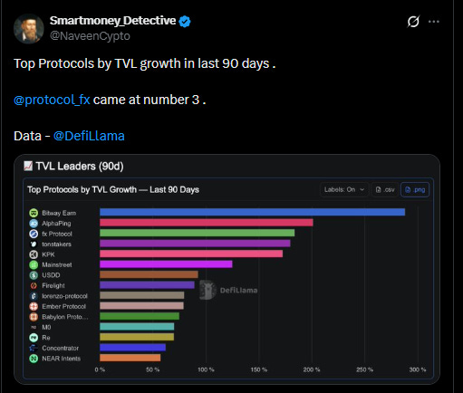Open the three-dot more options menu
The image size is (463, 393).
point(434,22)
